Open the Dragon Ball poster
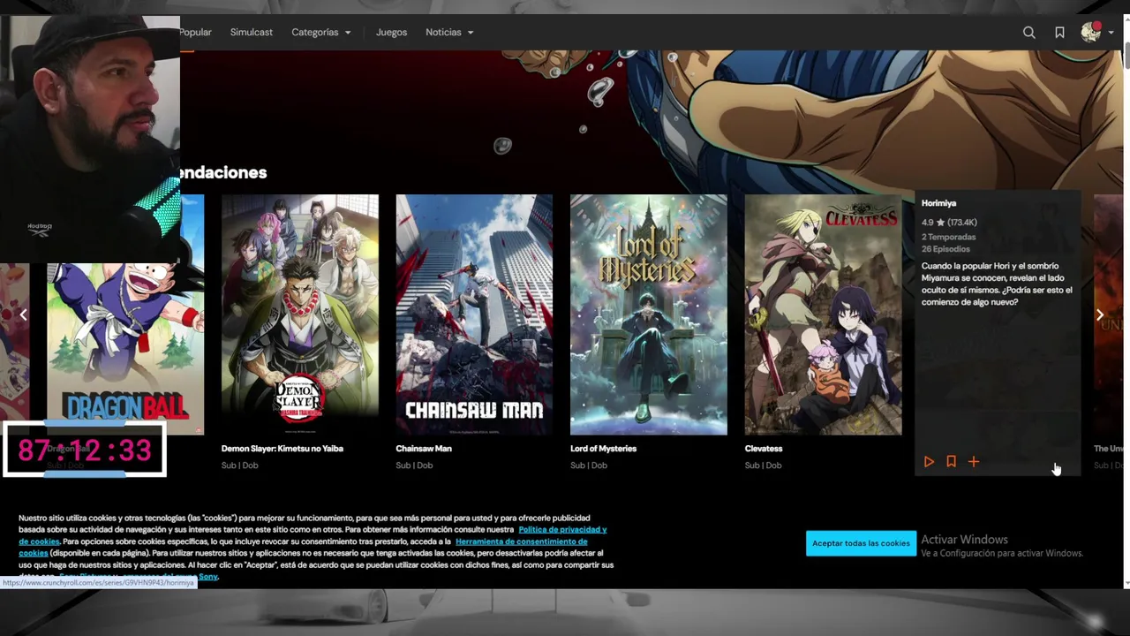 (125, 349)
